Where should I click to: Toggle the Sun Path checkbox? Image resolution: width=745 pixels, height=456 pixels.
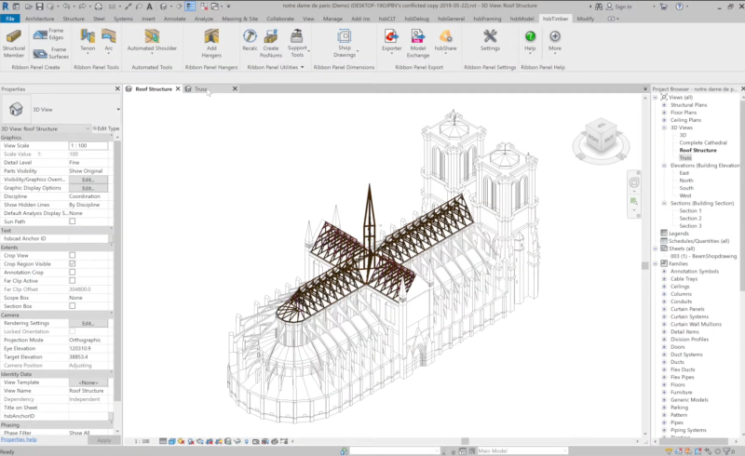coord(73,221)
